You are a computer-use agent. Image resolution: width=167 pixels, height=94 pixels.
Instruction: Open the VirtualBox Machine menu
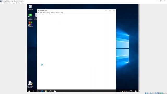[6, 3]
